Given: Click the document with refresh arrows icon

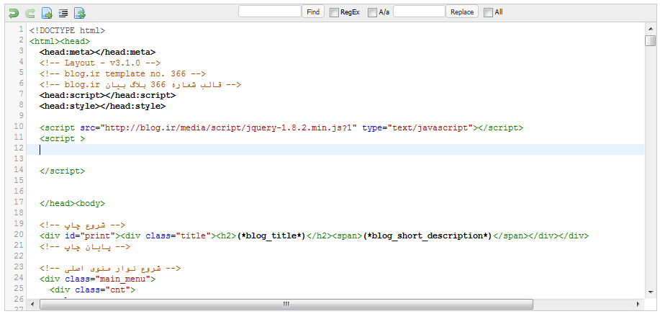Looking at the screenshot, I should [x=80, y=12].
